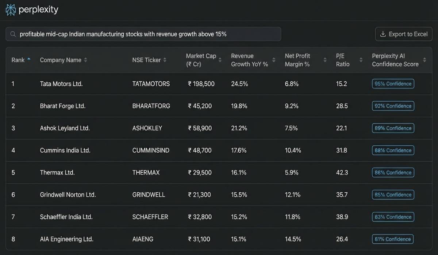Image resolution: width=438 pixels, height=255 pixels.
Task: Click the Perplexity logo icon
Action: [x=11, y=9]
